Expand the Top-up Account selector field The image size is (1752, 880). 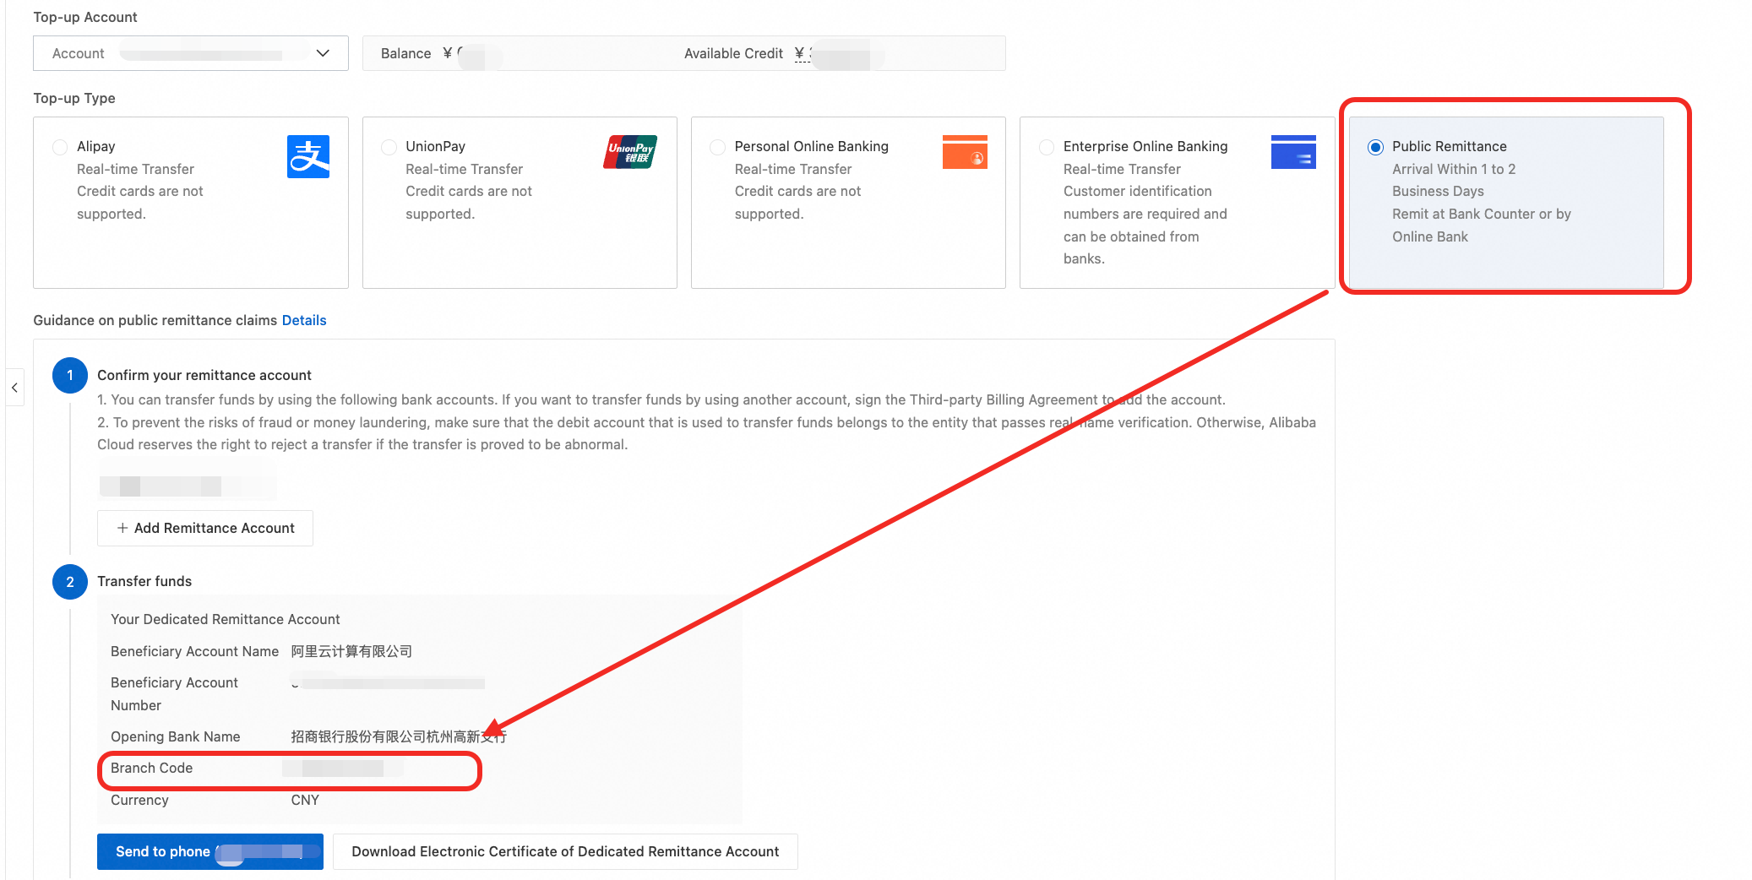pyautogui.click(x=191, y=53)
